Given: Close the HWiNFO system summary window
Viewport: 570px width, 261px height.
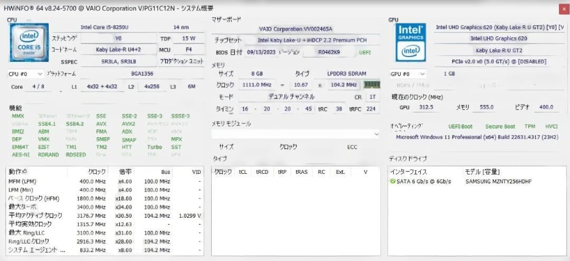Looking at the screenshot, I should pos(563,8).
